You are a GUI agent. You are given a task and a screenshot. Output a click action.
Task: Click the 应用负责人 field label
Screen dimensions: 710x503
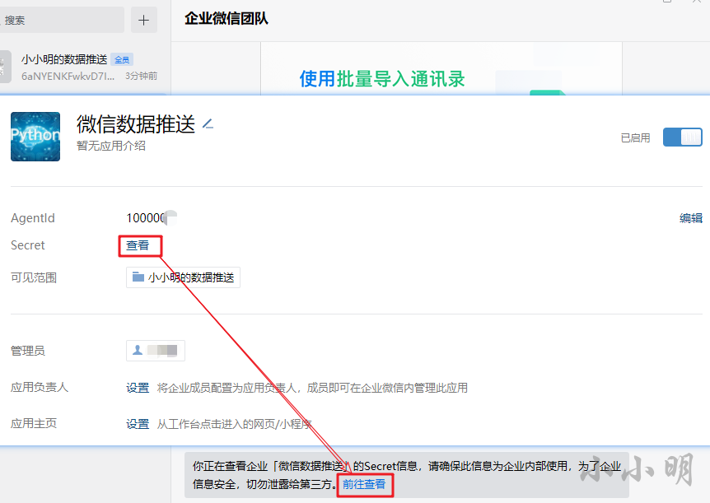[x=40, y=388]
